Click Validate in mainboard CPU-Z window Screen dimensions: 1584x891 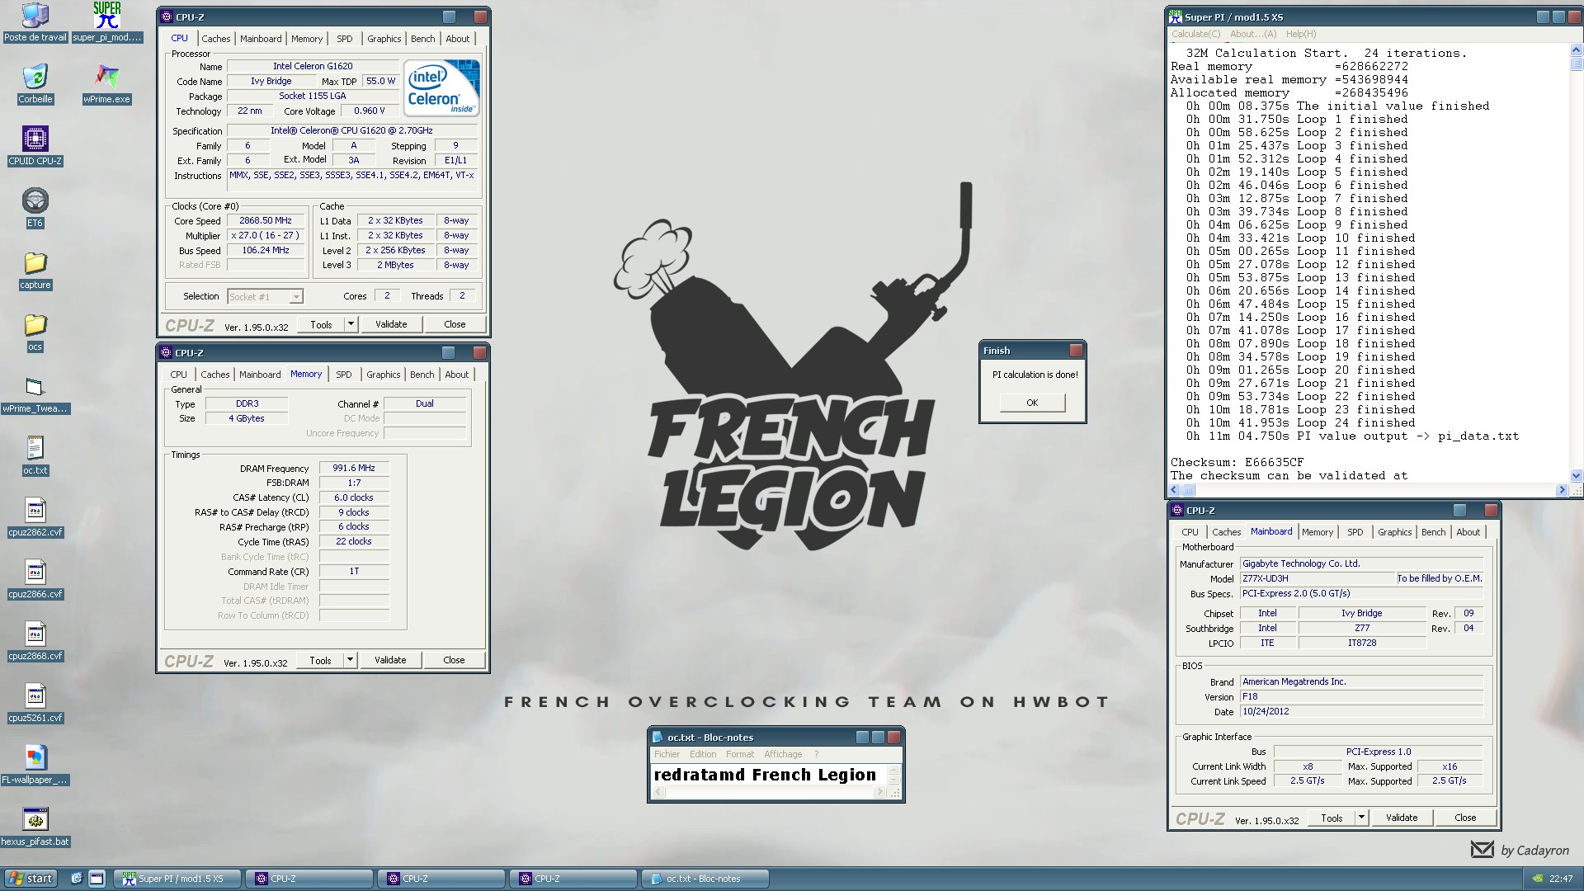pos(1402,818)
